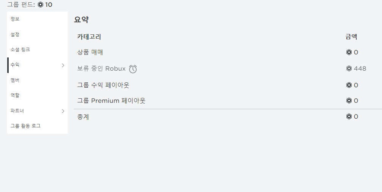The image size is (382, 192).
Task: Select the 수익 sidebar item
Action: (x=15, y=65)
